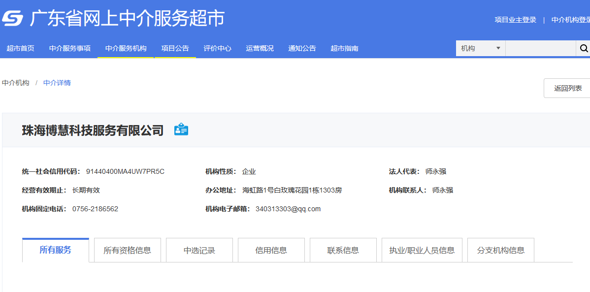Click the search magnifier icon
This screenshot has width=590, height=292.
[584, 48]
